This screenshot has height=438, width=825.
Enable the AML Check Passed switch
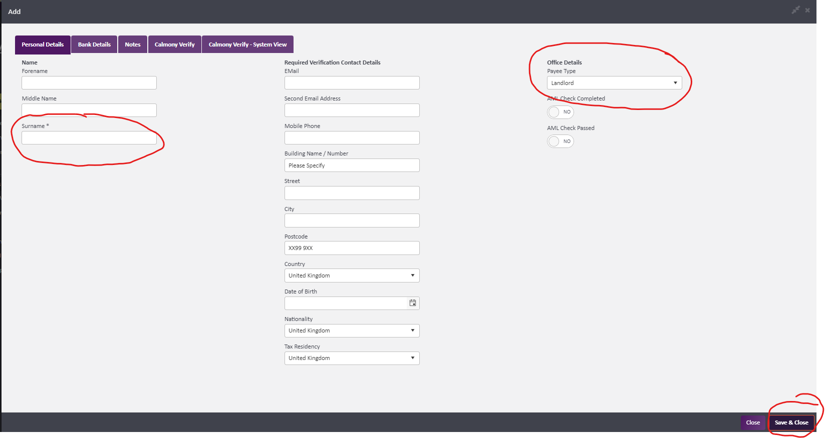[560, 141]
